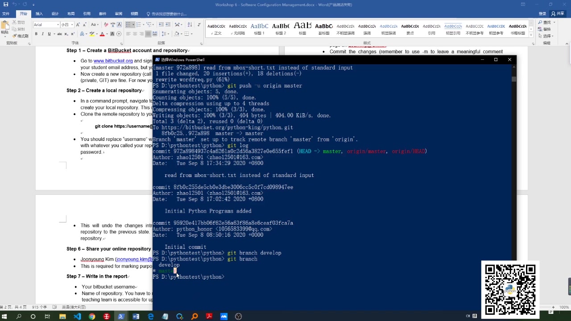
Task: Click the Clear All Formatting eraser icon
Action: coord(106,25)
